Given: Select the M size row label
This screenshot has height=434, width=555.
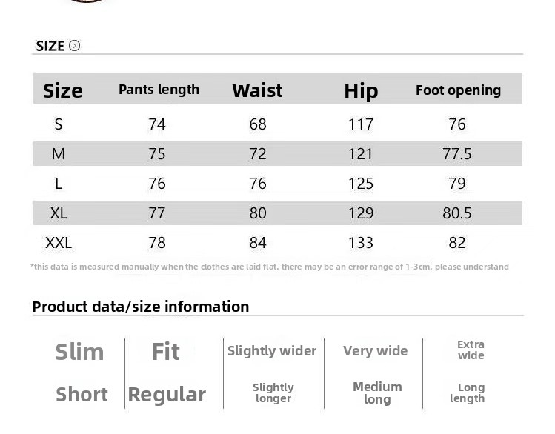Looking at the screenshot, I should click(59, 154).
